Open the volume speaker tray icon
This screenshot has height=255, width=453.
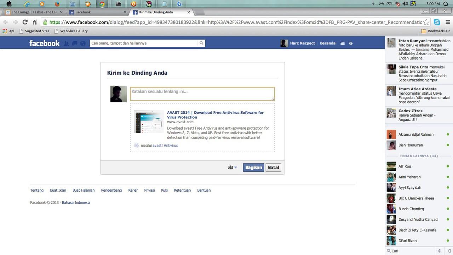[x=405, y=4]
